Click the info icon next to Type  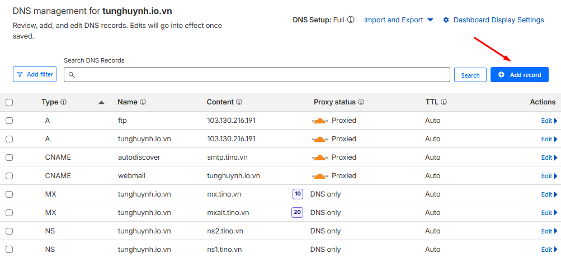coord(64,102)
